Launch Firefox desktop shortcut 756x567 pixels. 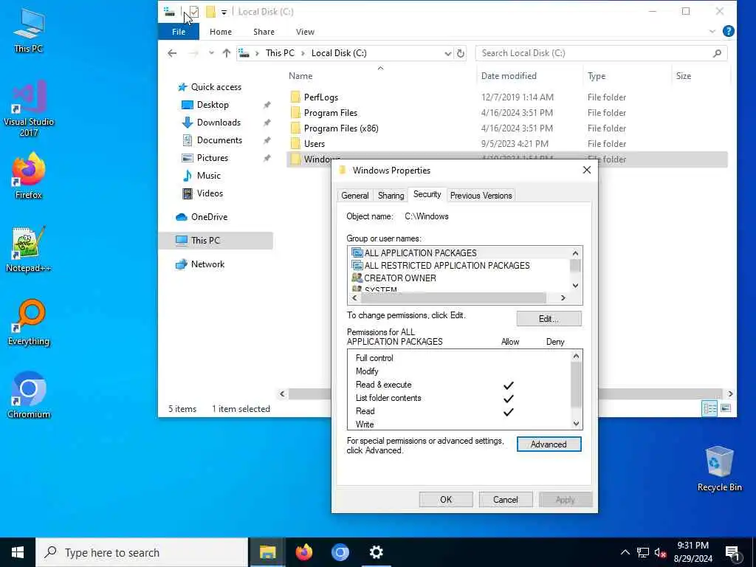pyautogui.click(x=29, y=176)
